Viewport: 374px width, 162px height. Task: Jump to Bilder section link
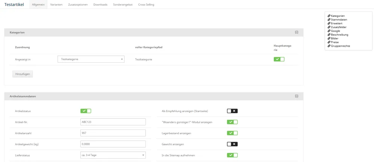point(335,38)
